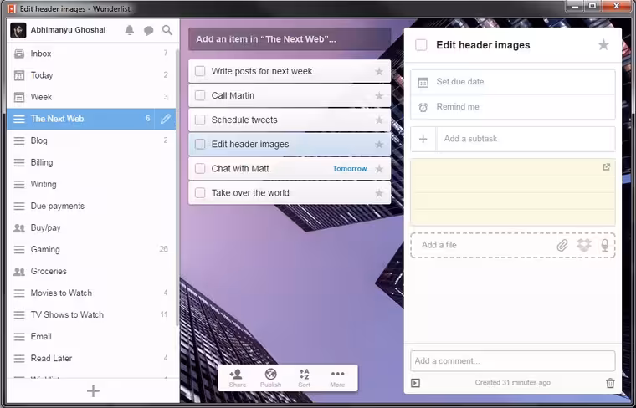Select the Gaming list
This screenshot has width=636, height=408.
coord(91,250)
